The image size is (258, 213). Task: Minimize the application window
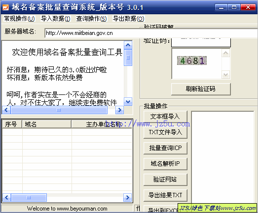(x=221, y=7)
